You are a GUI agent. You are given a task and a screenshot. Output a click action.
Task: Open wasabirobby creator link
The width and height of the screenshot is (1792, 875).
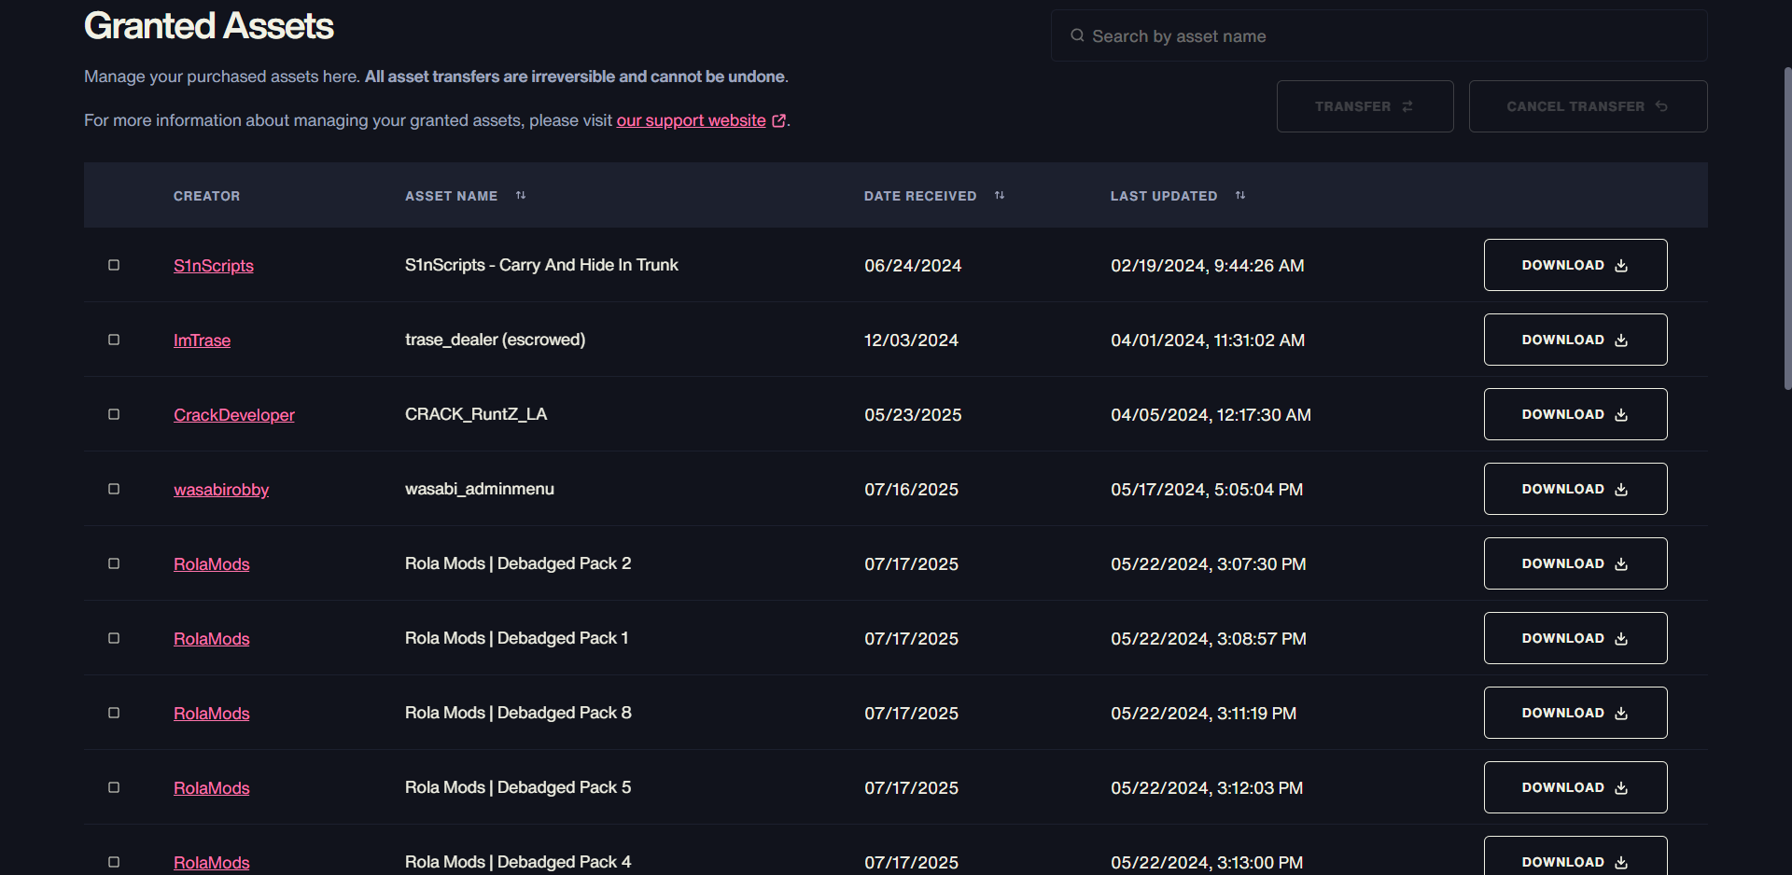tap(221, 490)
